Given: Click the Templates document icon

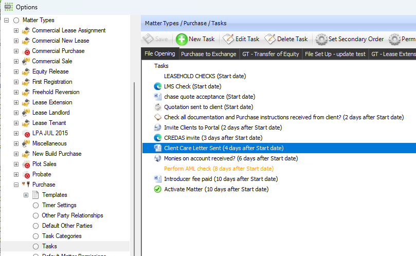Looking at the screenshot, I should pyautogui.click(x=35, y=195).
